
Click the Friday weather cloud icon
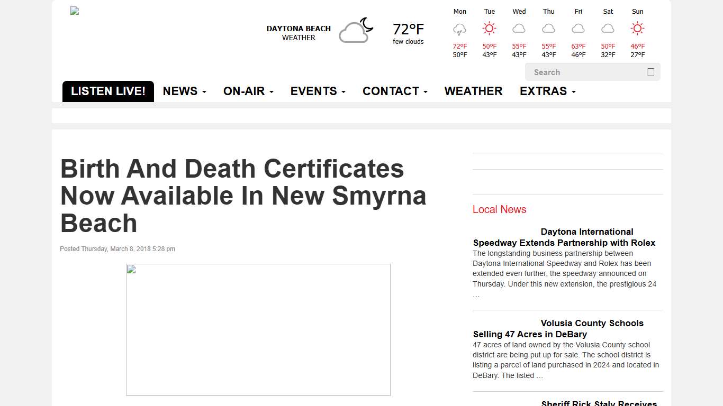point(578,29)
